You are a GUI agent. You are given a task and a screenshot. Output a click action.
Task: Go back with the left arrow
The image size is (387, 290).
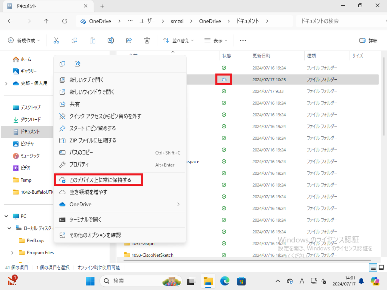coord(10,21)
